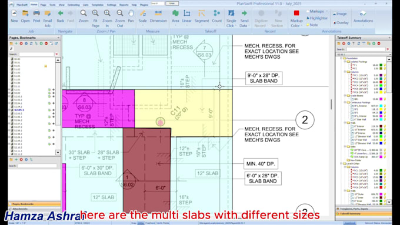Click the Pages, Bookmarks search field
Image resolution: width=400 pixels, height=225 pixels.
tap(36, 54)
